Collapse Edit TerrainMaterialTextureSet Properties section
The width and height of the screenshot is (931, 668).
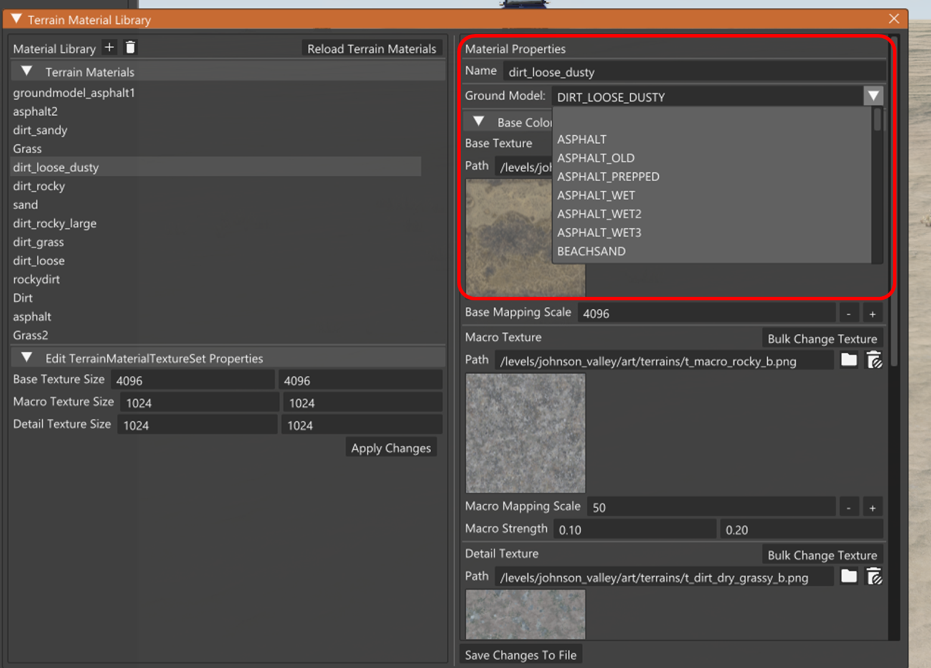[x=26, y=358]
